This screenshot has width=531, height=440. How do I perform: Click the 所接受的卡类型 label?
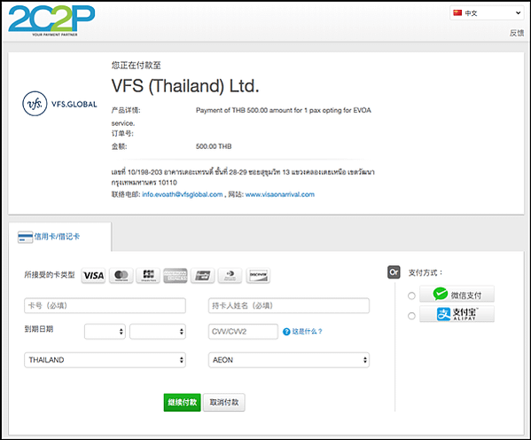50,275
